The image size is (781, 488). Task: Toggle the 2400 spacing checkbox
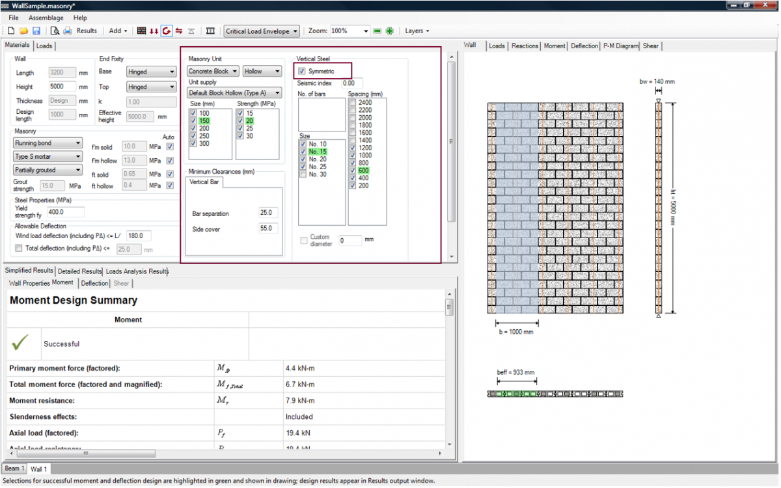(352, 102)
